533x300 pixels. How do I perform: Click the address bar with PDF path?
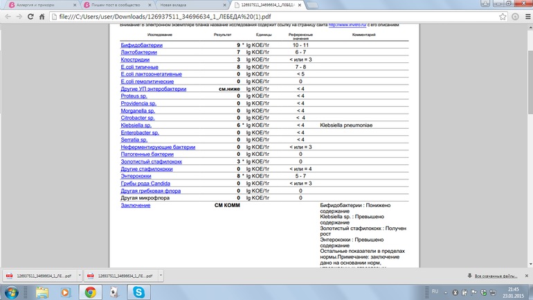[277, 17]
